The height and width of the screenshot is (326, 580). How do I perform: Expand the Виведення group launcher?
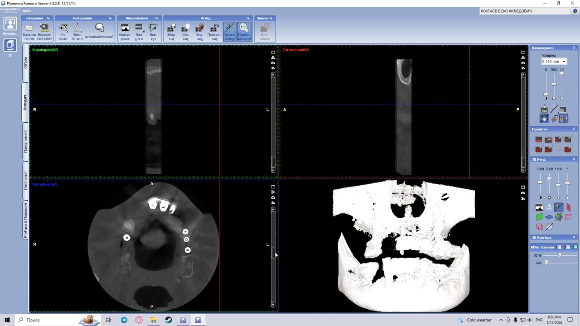pyautogui.click(x=110, y=18)
